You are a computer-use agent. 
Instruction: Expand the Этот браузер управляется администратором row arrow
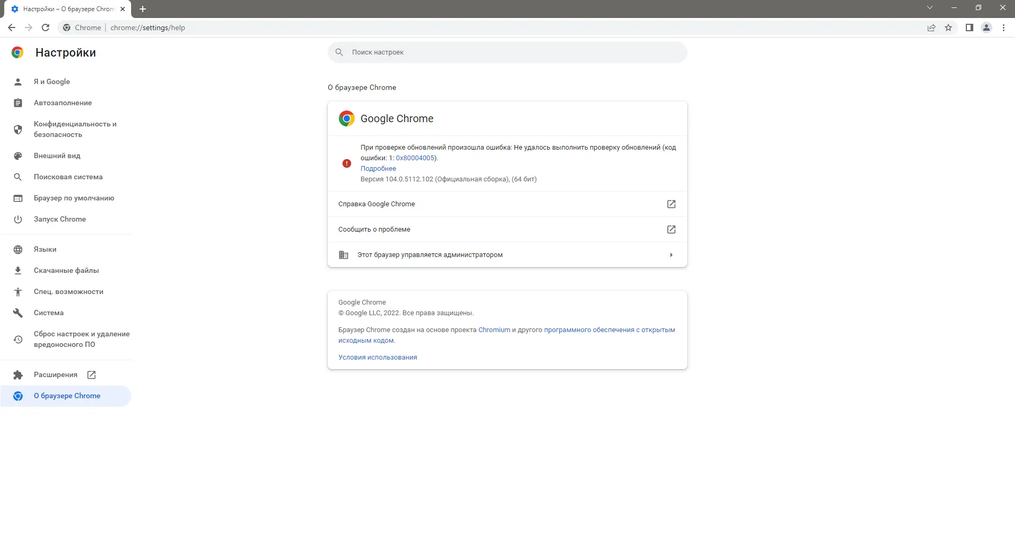click(x=671, y=255)
